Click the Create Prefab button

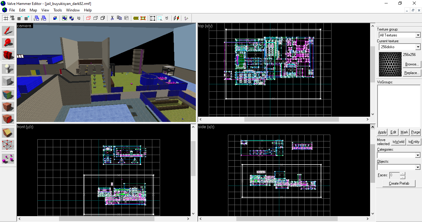399,183
